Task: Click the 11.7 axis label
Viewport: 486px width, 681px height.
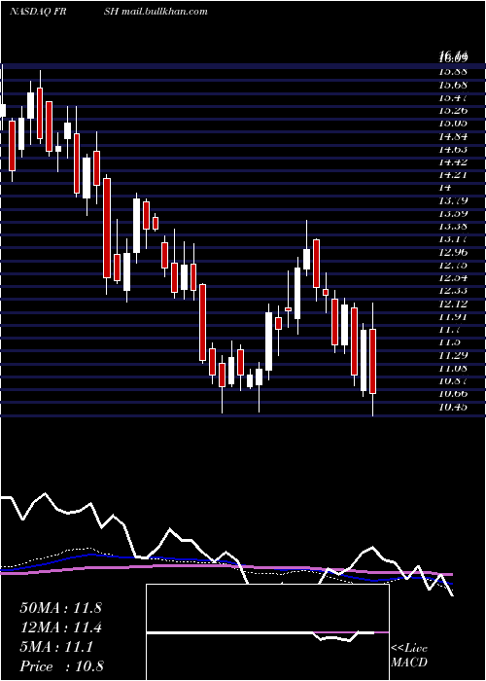Action: coord(449,329)
